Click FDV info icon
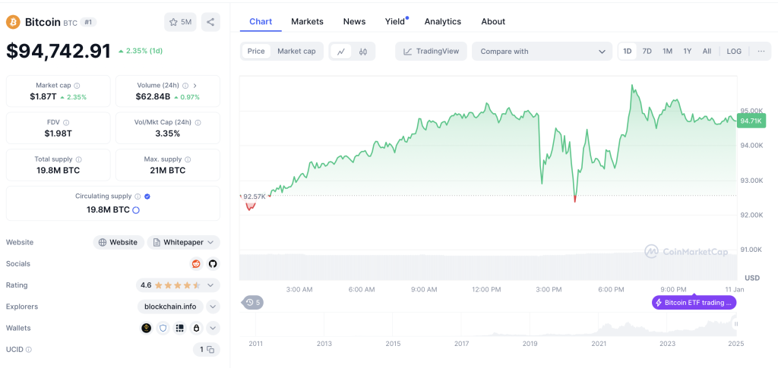 66,122
